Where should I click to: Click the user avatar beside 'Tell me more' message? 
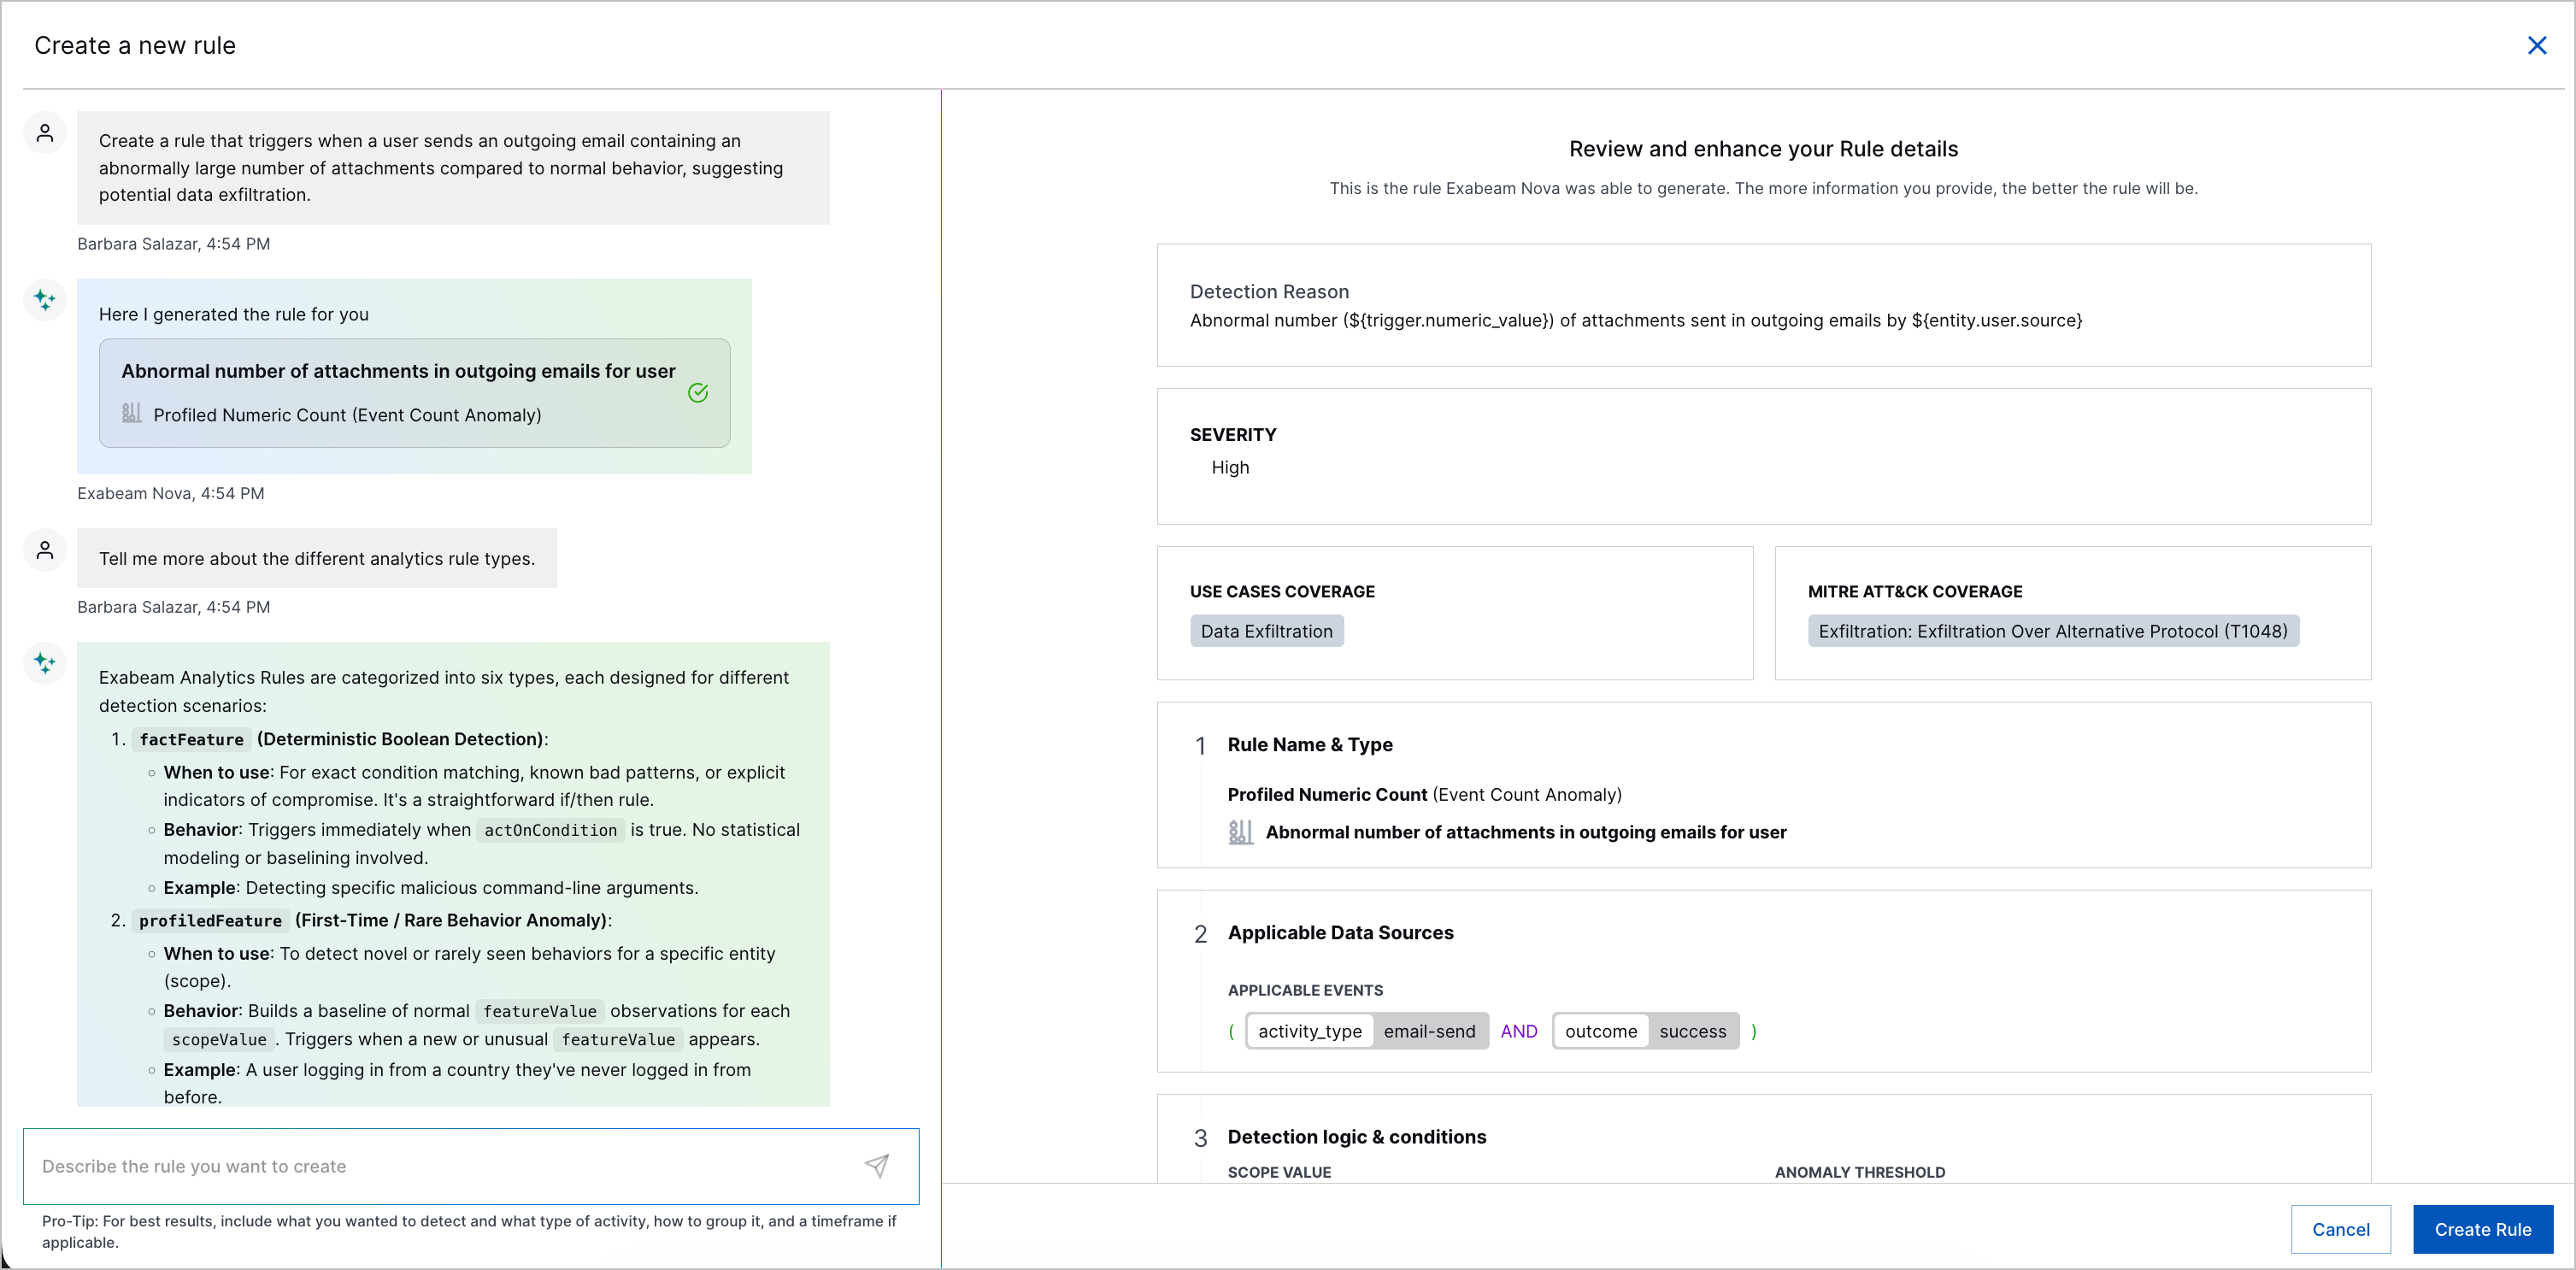pos(45,550)
